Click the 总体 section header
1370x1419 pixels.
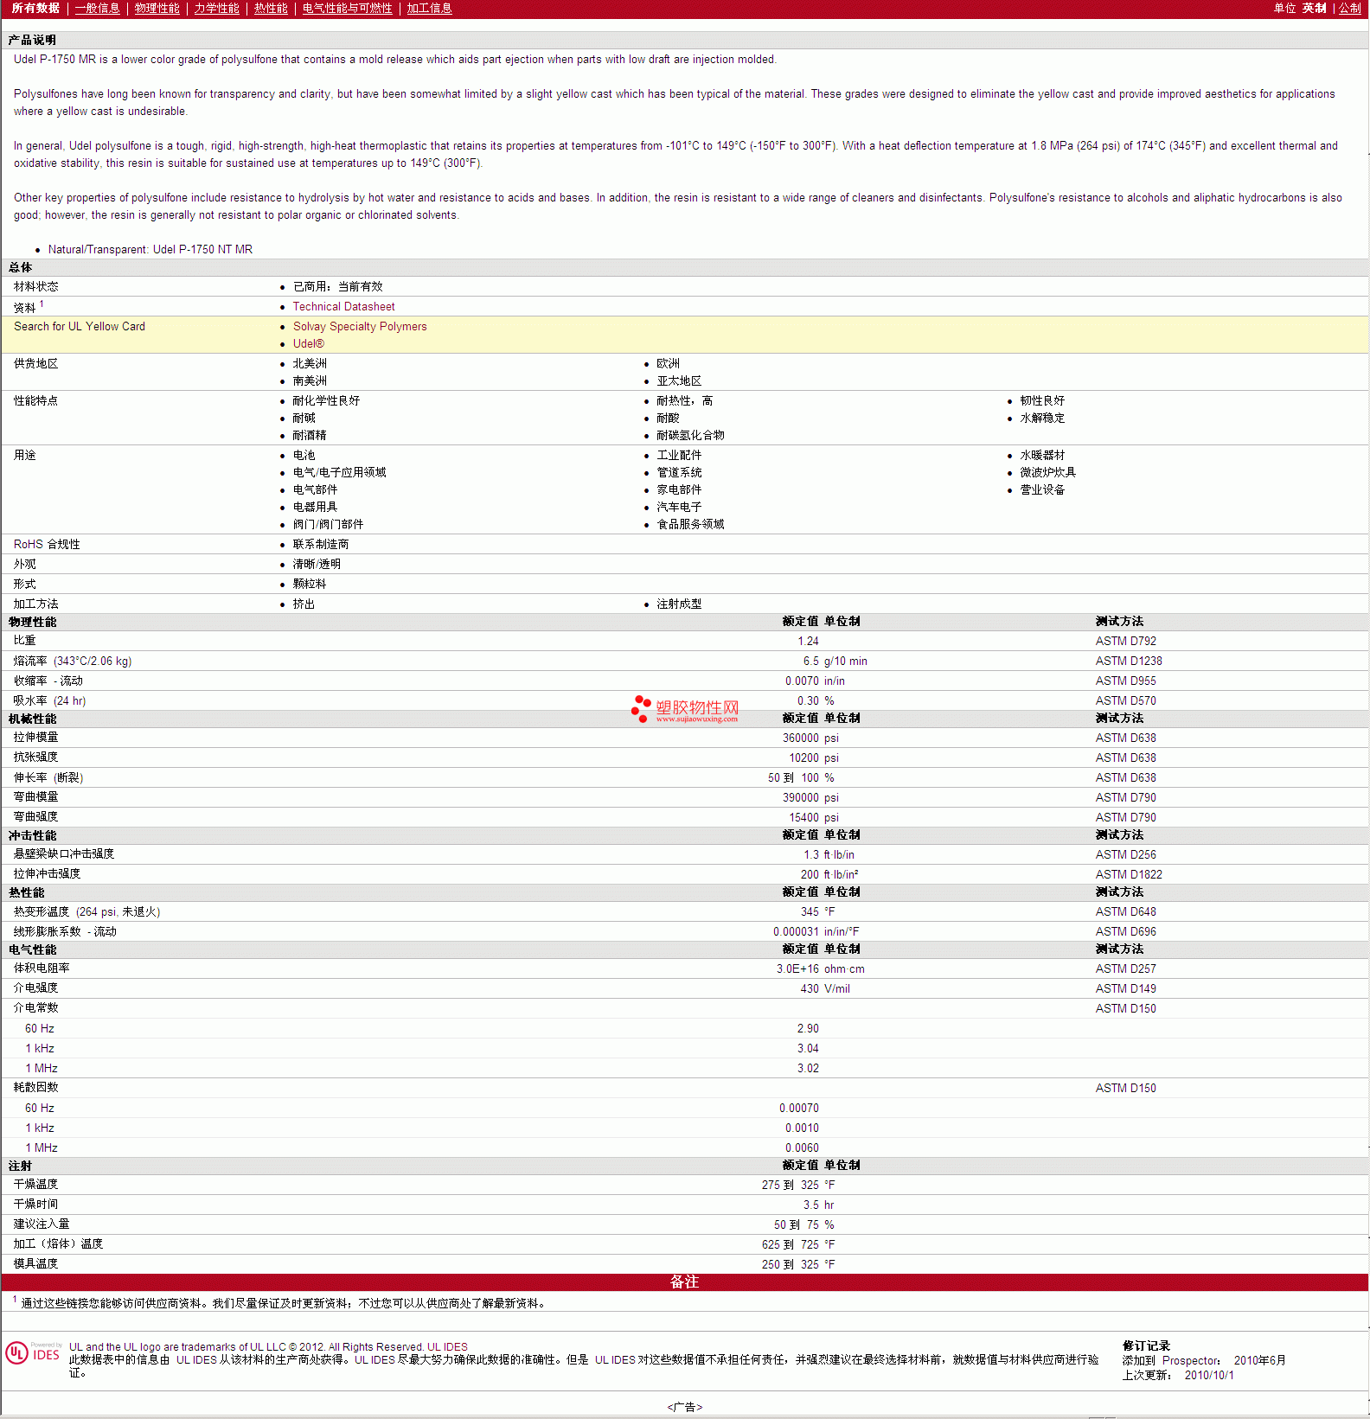point(21,268)
